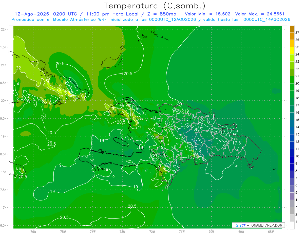
Task: Click the color-scale label "10"
Action: [x=297, y=156]
